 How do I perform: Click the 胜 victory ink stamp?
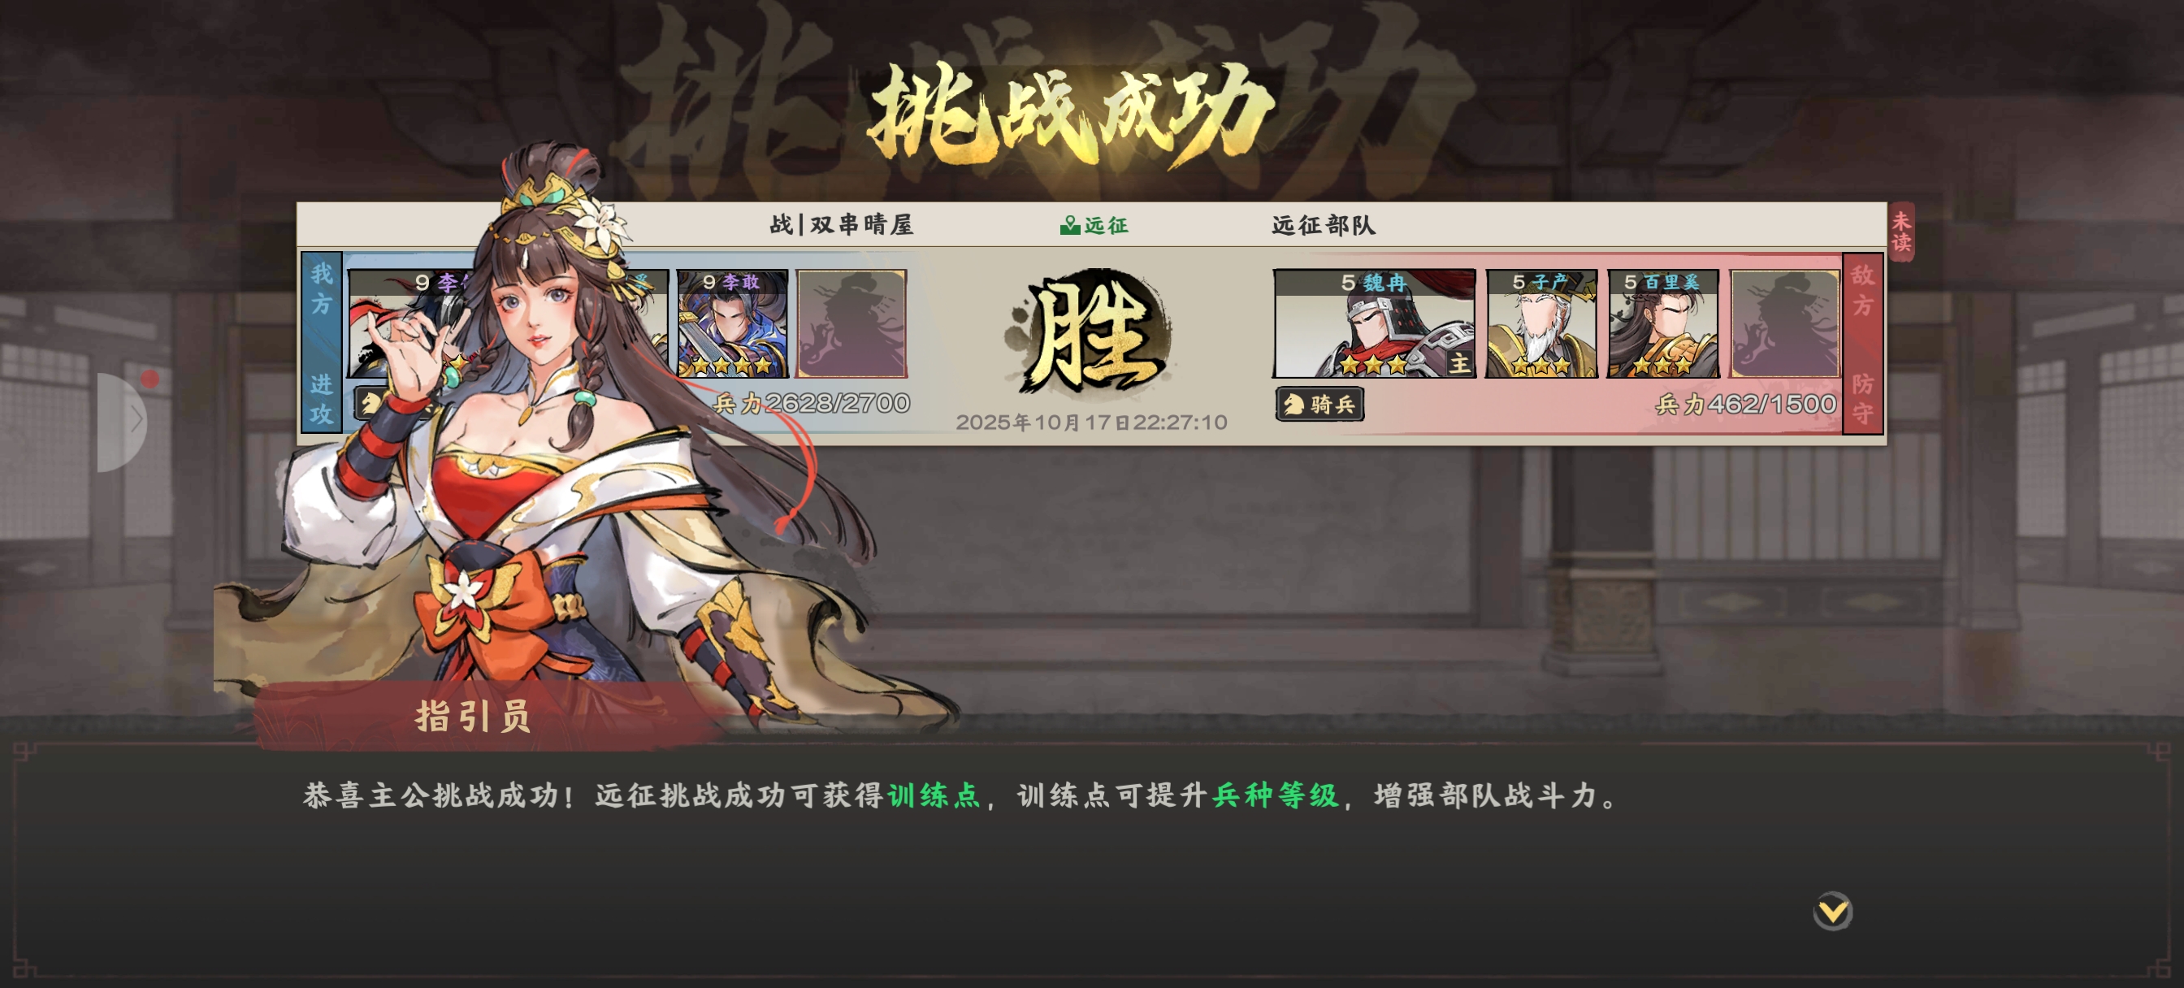pos(1090,334)
